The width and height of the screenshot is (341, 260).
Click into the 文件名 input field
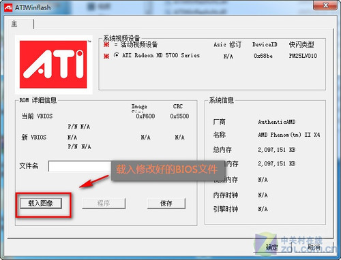point(80,166)
